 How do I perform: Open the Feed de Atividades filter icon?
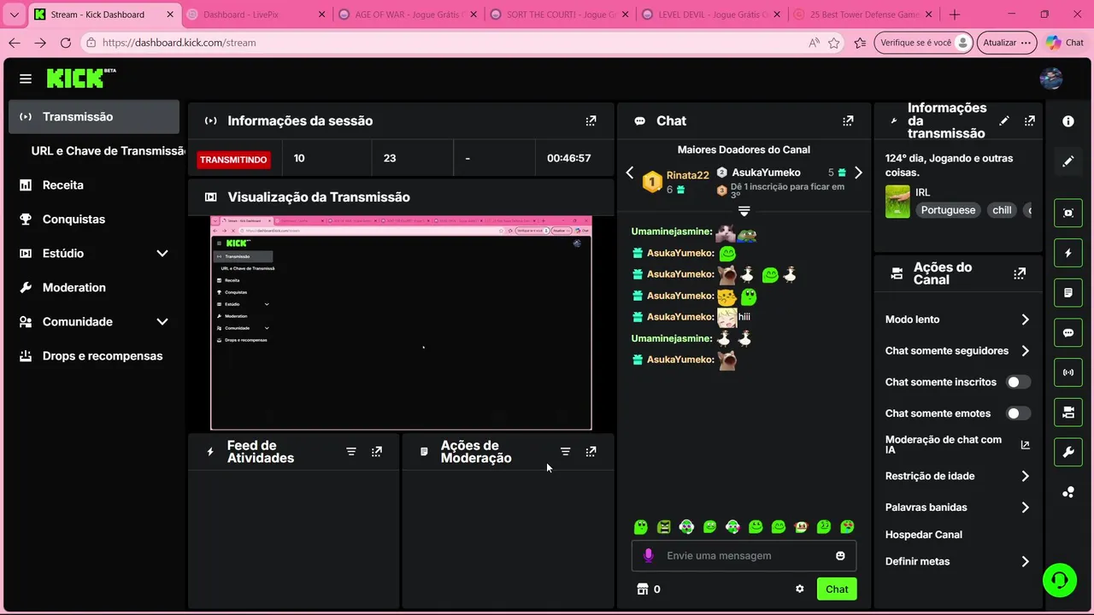351,451
